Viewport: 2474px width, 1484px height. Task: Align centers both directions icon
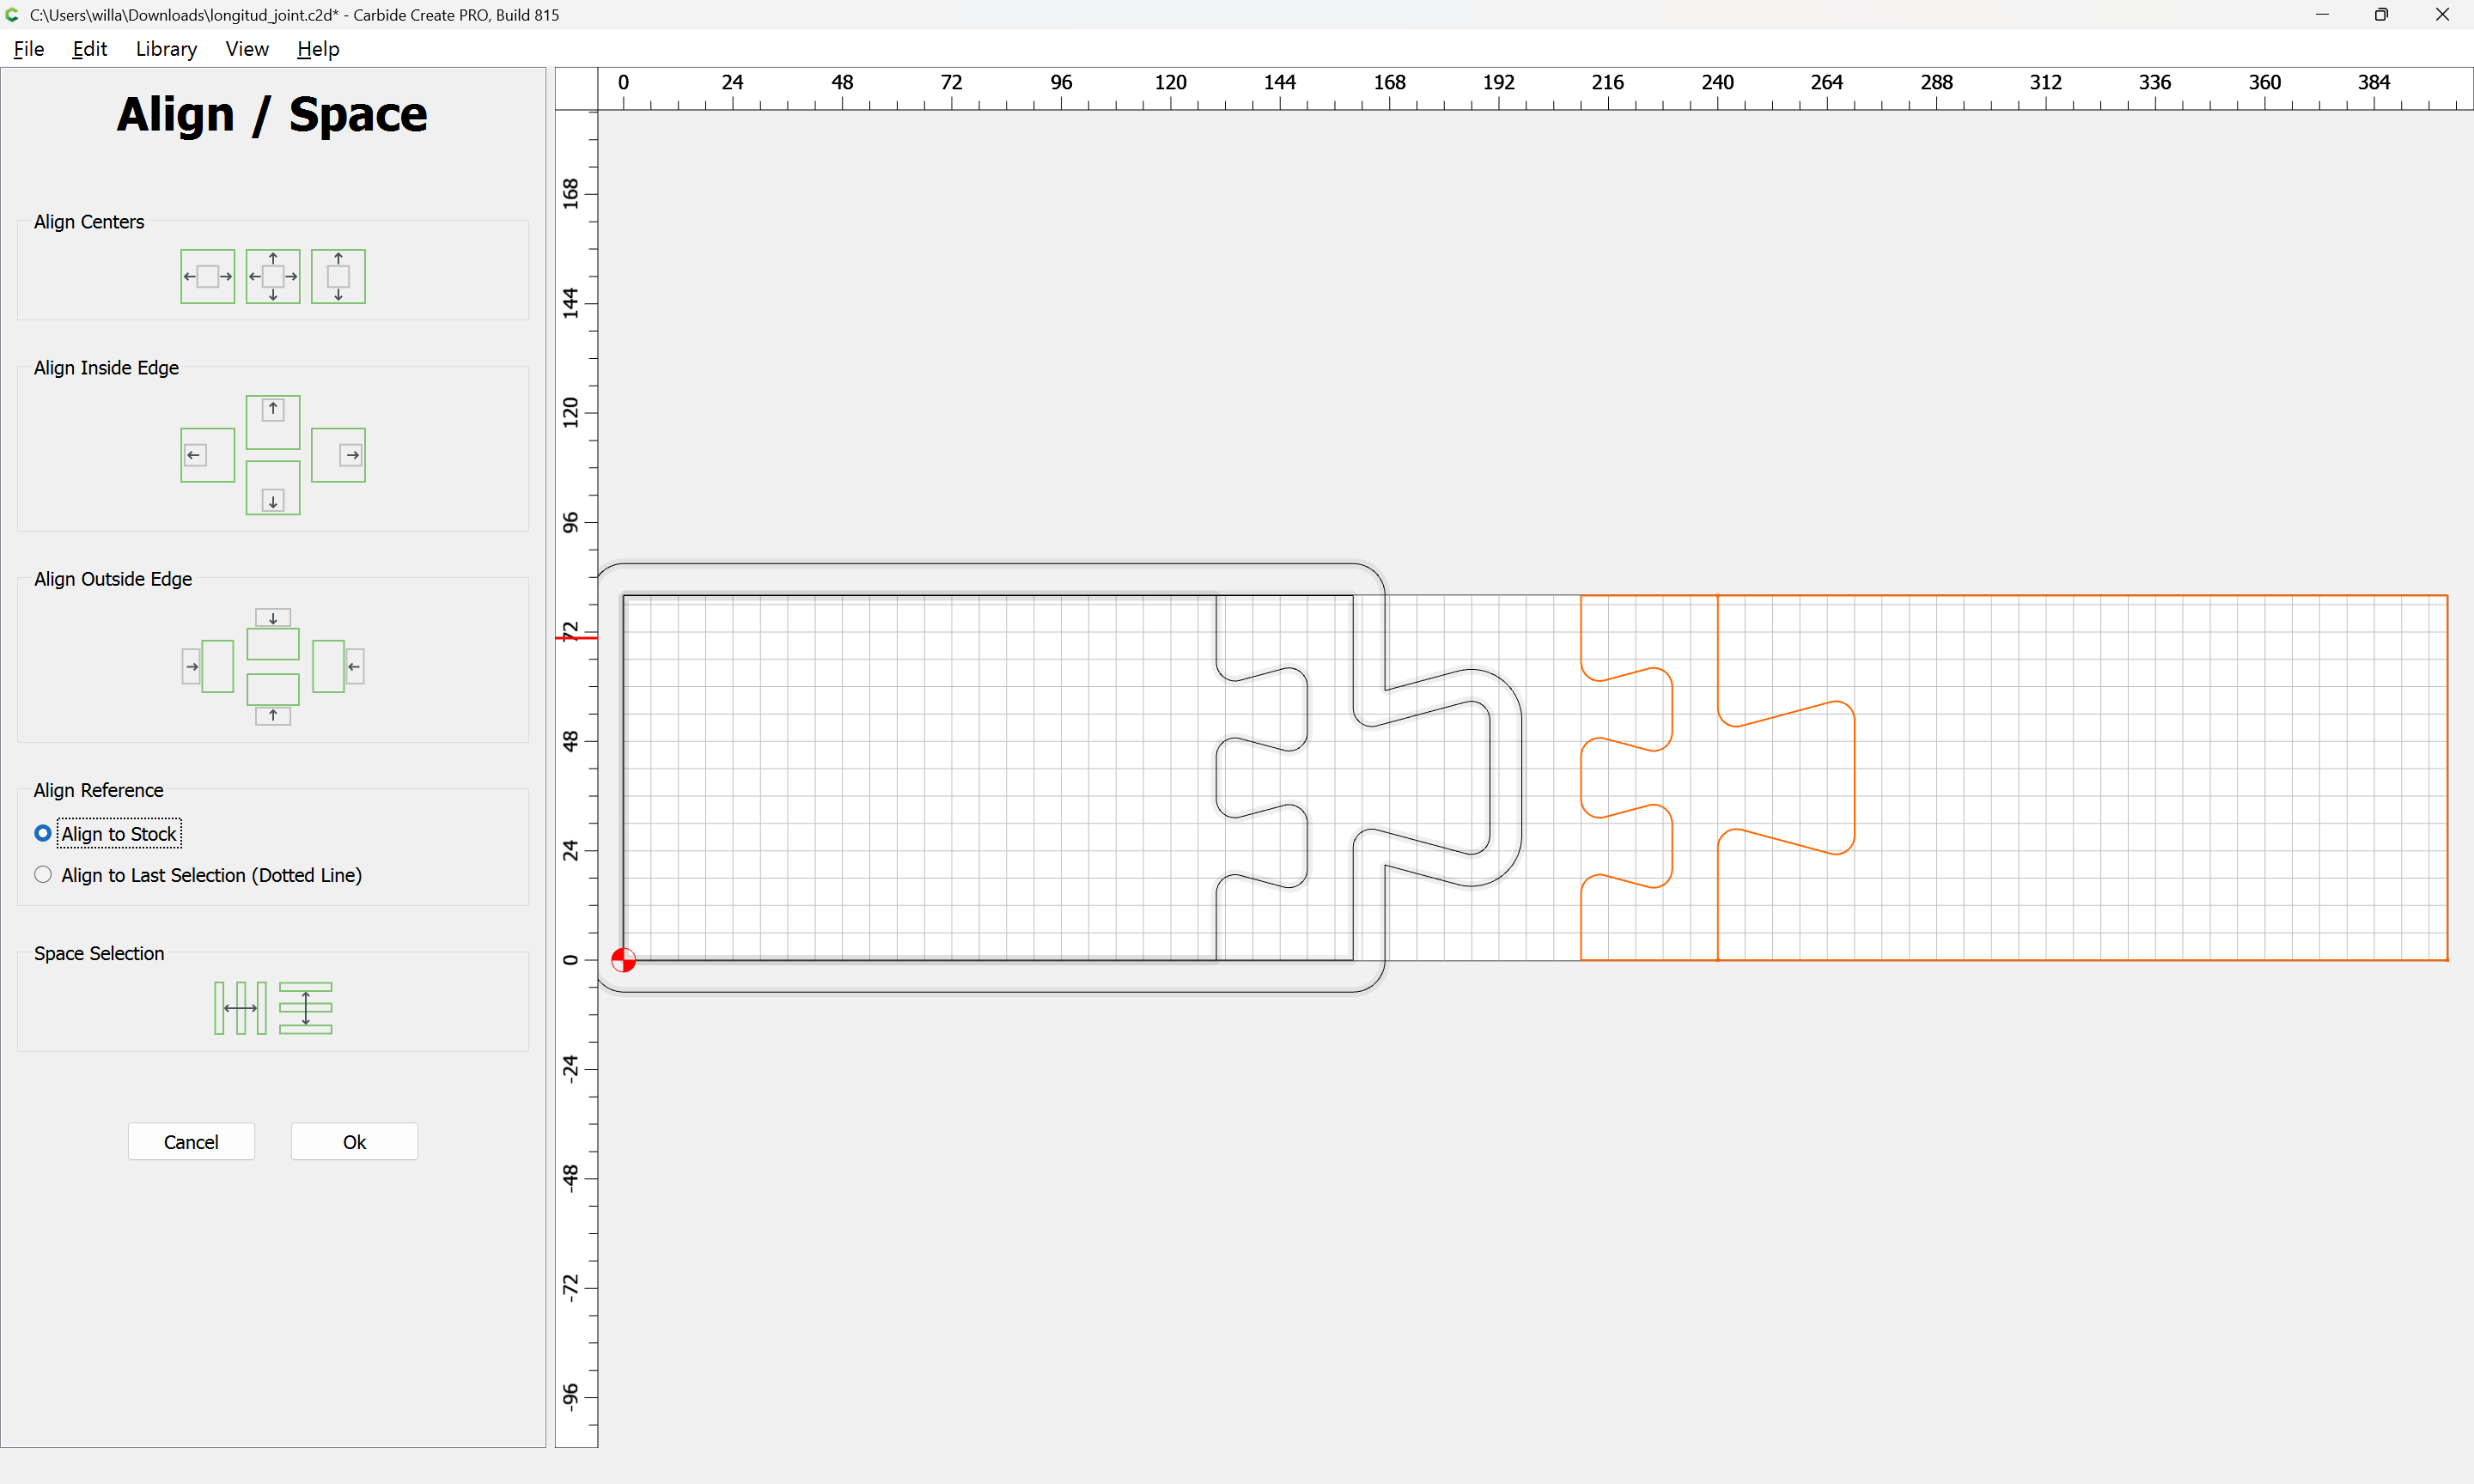(x=273, y=276)
